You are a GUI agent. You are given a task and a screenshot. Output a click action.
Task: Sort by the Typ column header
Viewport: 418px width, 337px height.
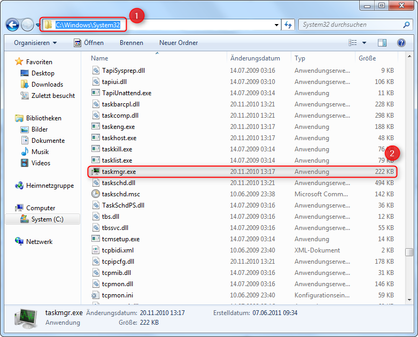click(300, 58)
